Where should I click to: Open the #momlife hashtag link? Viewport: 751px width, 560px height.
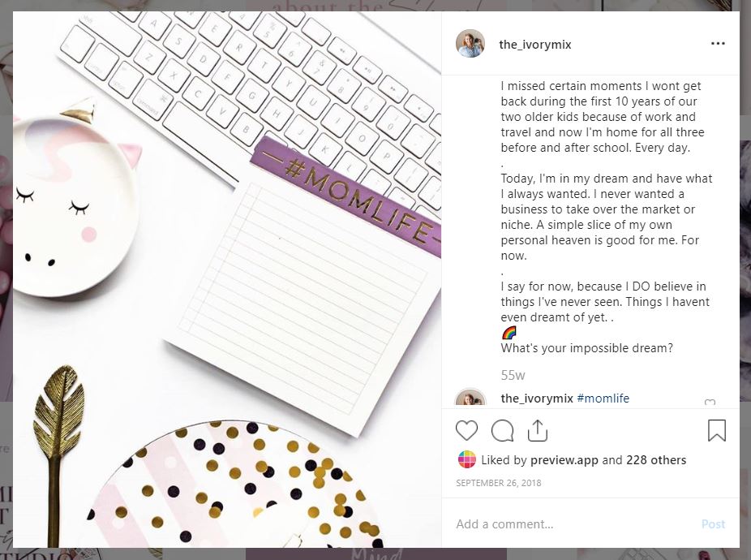pos(603,398)
